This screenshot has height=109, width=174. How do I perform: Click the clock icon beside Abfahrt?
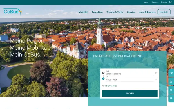(103, 86)
